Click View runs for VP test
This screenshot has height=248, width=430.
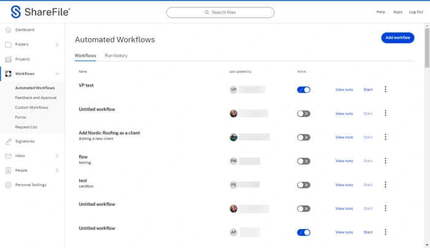pyautogui.click(x=344, y=90)
